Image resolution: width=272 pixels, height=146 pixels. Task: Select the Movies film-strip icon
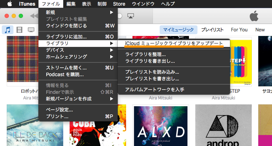(x=19, y=30)
